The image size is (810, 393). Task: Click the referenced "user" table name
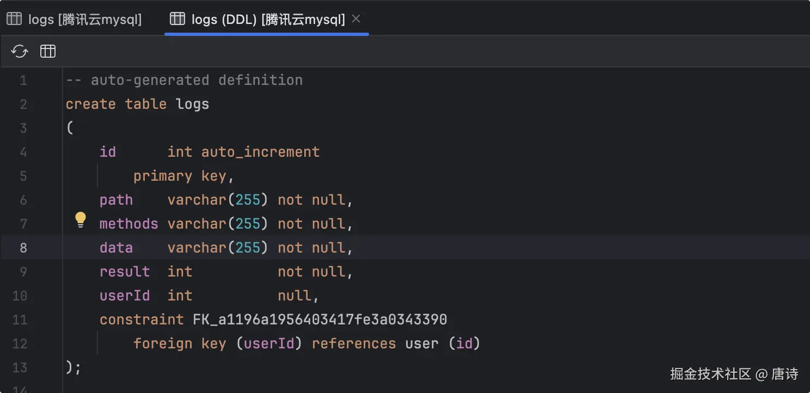(422, 343)
